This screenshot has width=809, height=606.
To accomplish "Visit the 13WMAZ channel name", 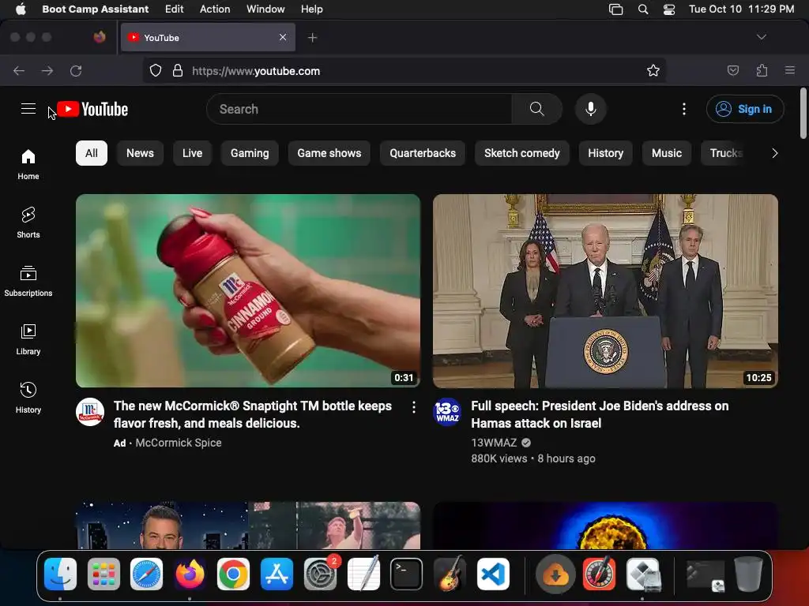I will point(494,443).
